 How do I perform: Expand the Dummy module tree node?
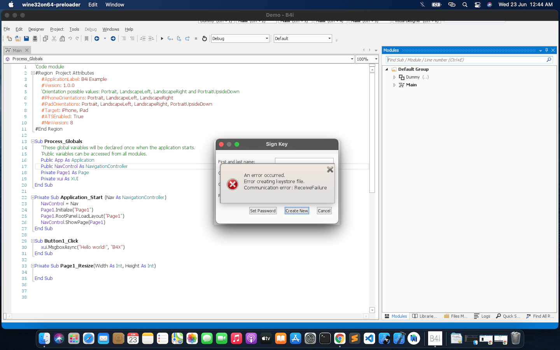(x=394, y=77)
